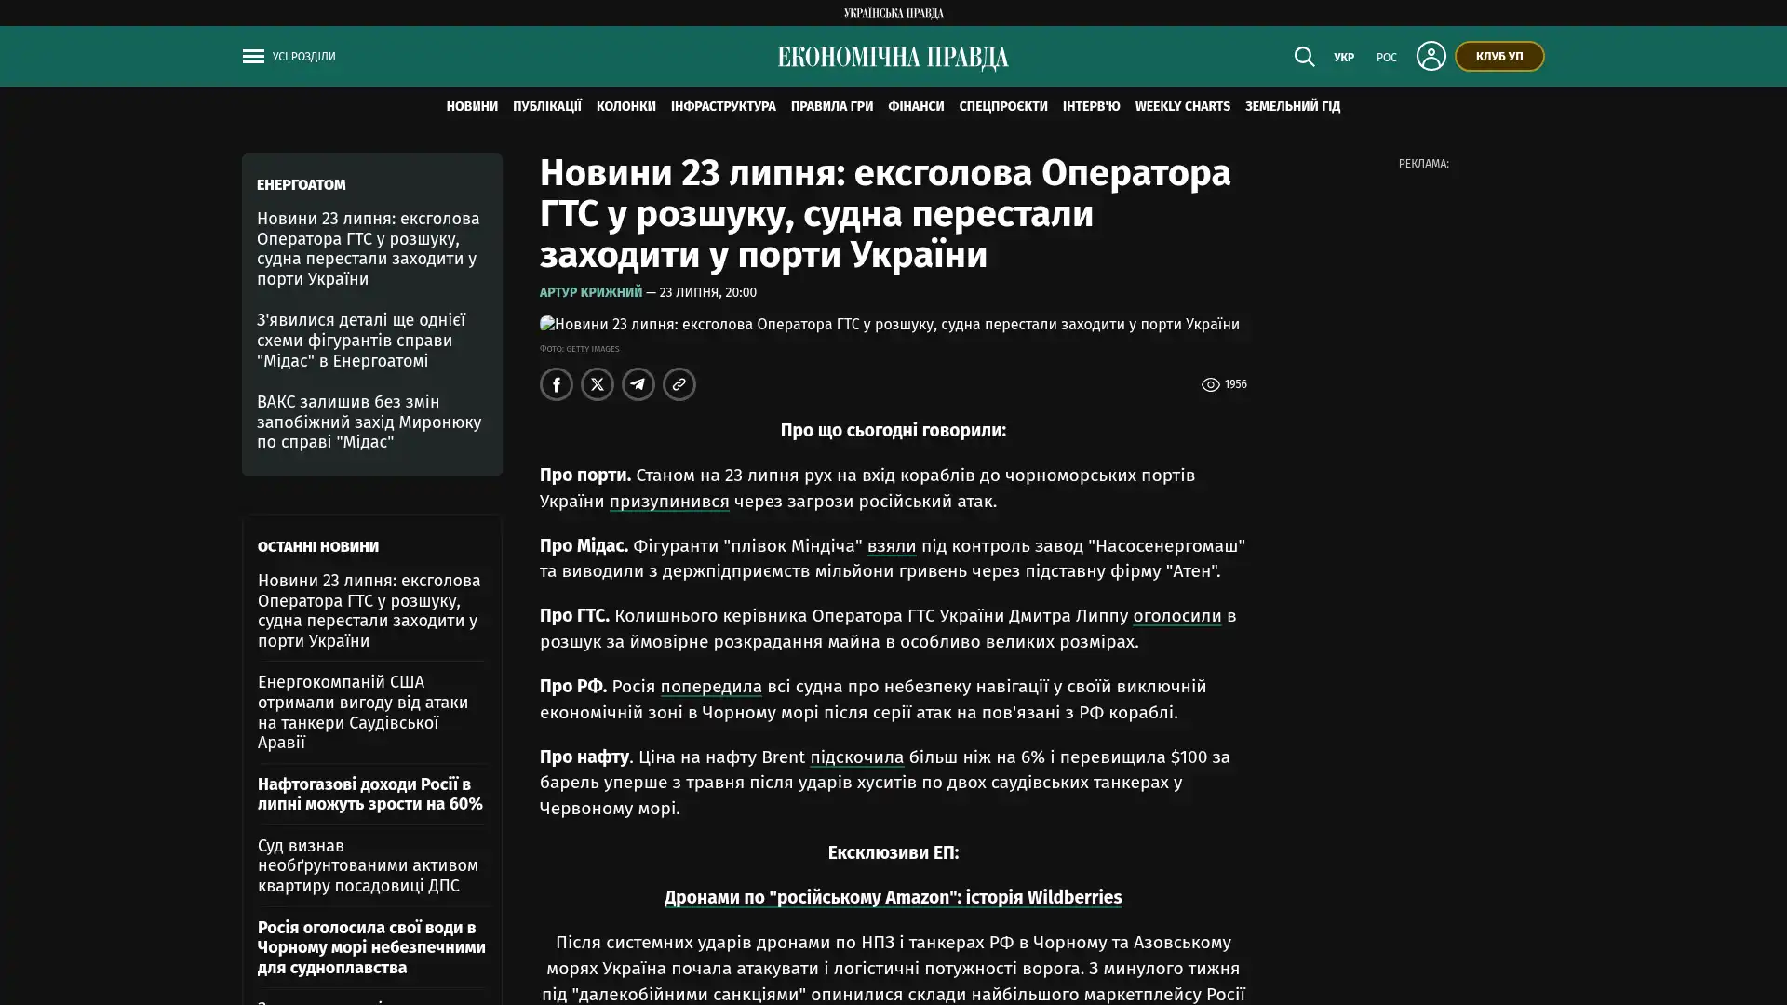Go to Правила гри section
Screen dimensions: 1787x1005
[832, 107]
